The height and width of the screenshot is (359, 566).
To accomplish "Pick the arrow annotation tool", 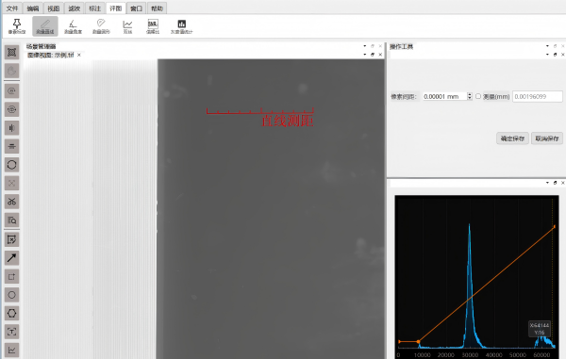I will coord(12,258).
